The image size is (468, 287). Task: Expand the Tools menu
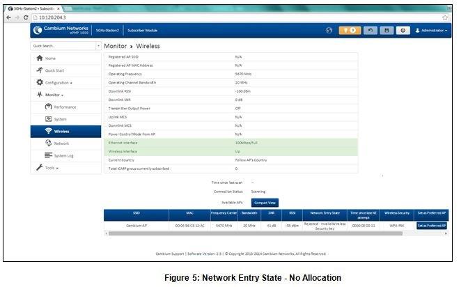pos(52,168)
